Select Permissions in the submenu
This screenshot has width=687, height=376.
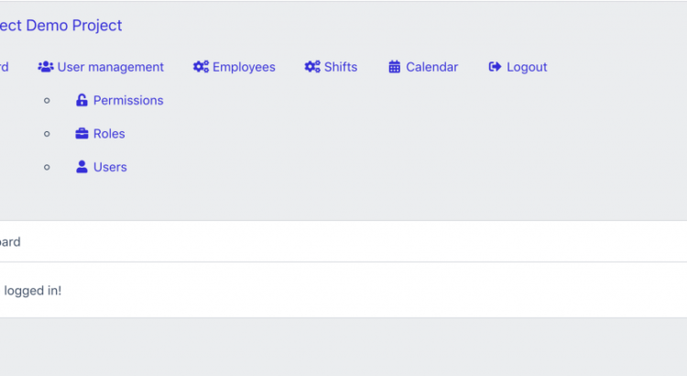(128, 101)
